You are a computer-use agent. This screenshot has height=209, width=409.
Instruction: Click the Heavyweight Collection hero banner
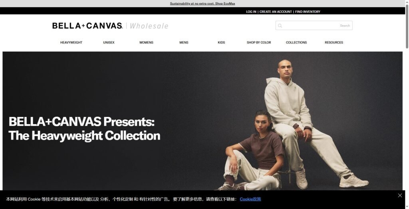203,121
